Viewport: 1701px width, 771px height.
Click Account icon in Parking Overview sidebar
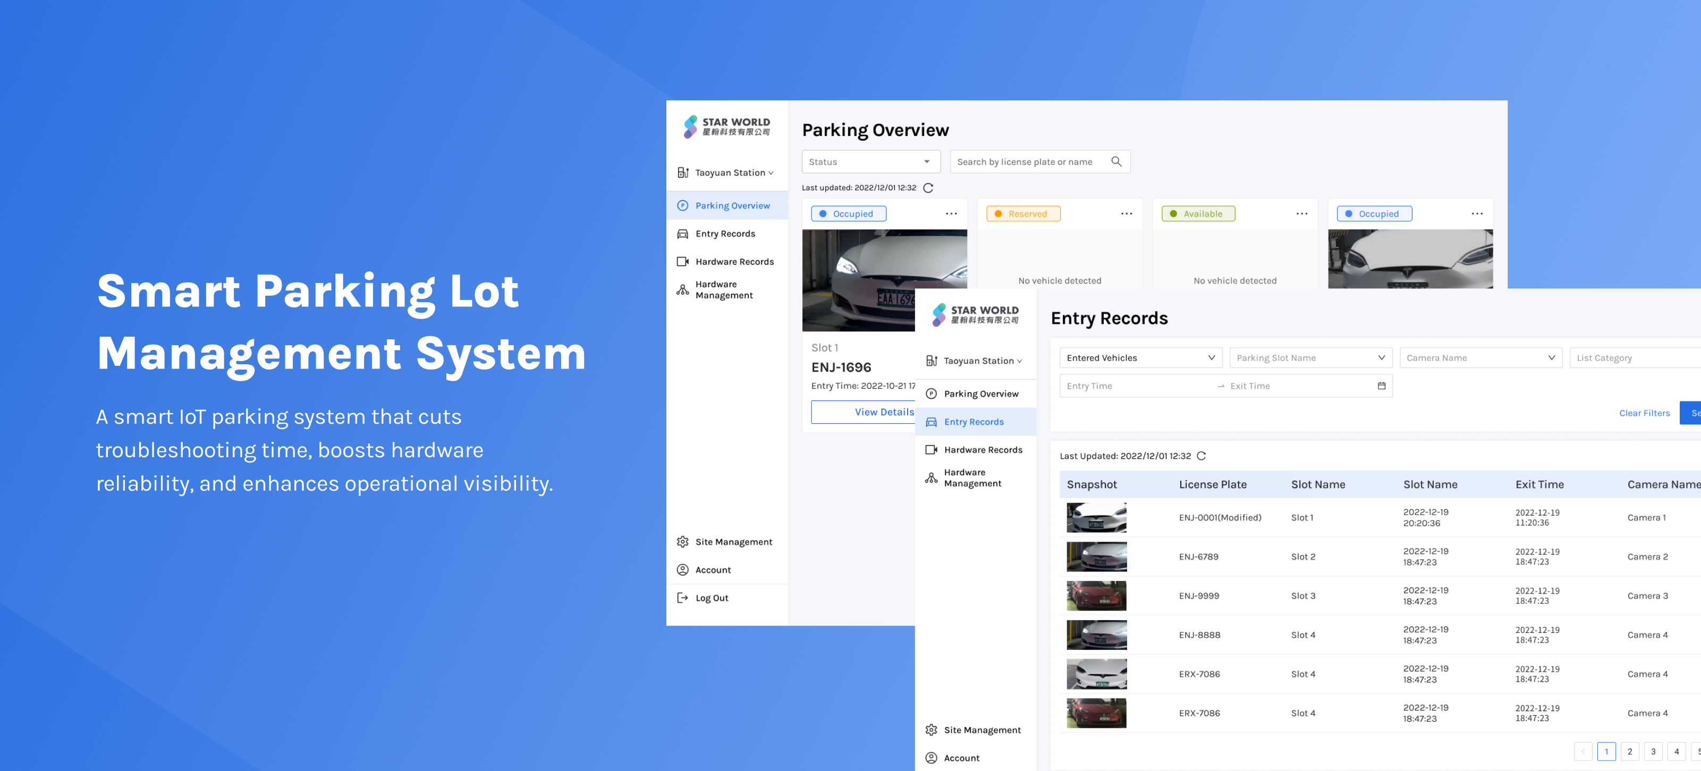[682, 570]
